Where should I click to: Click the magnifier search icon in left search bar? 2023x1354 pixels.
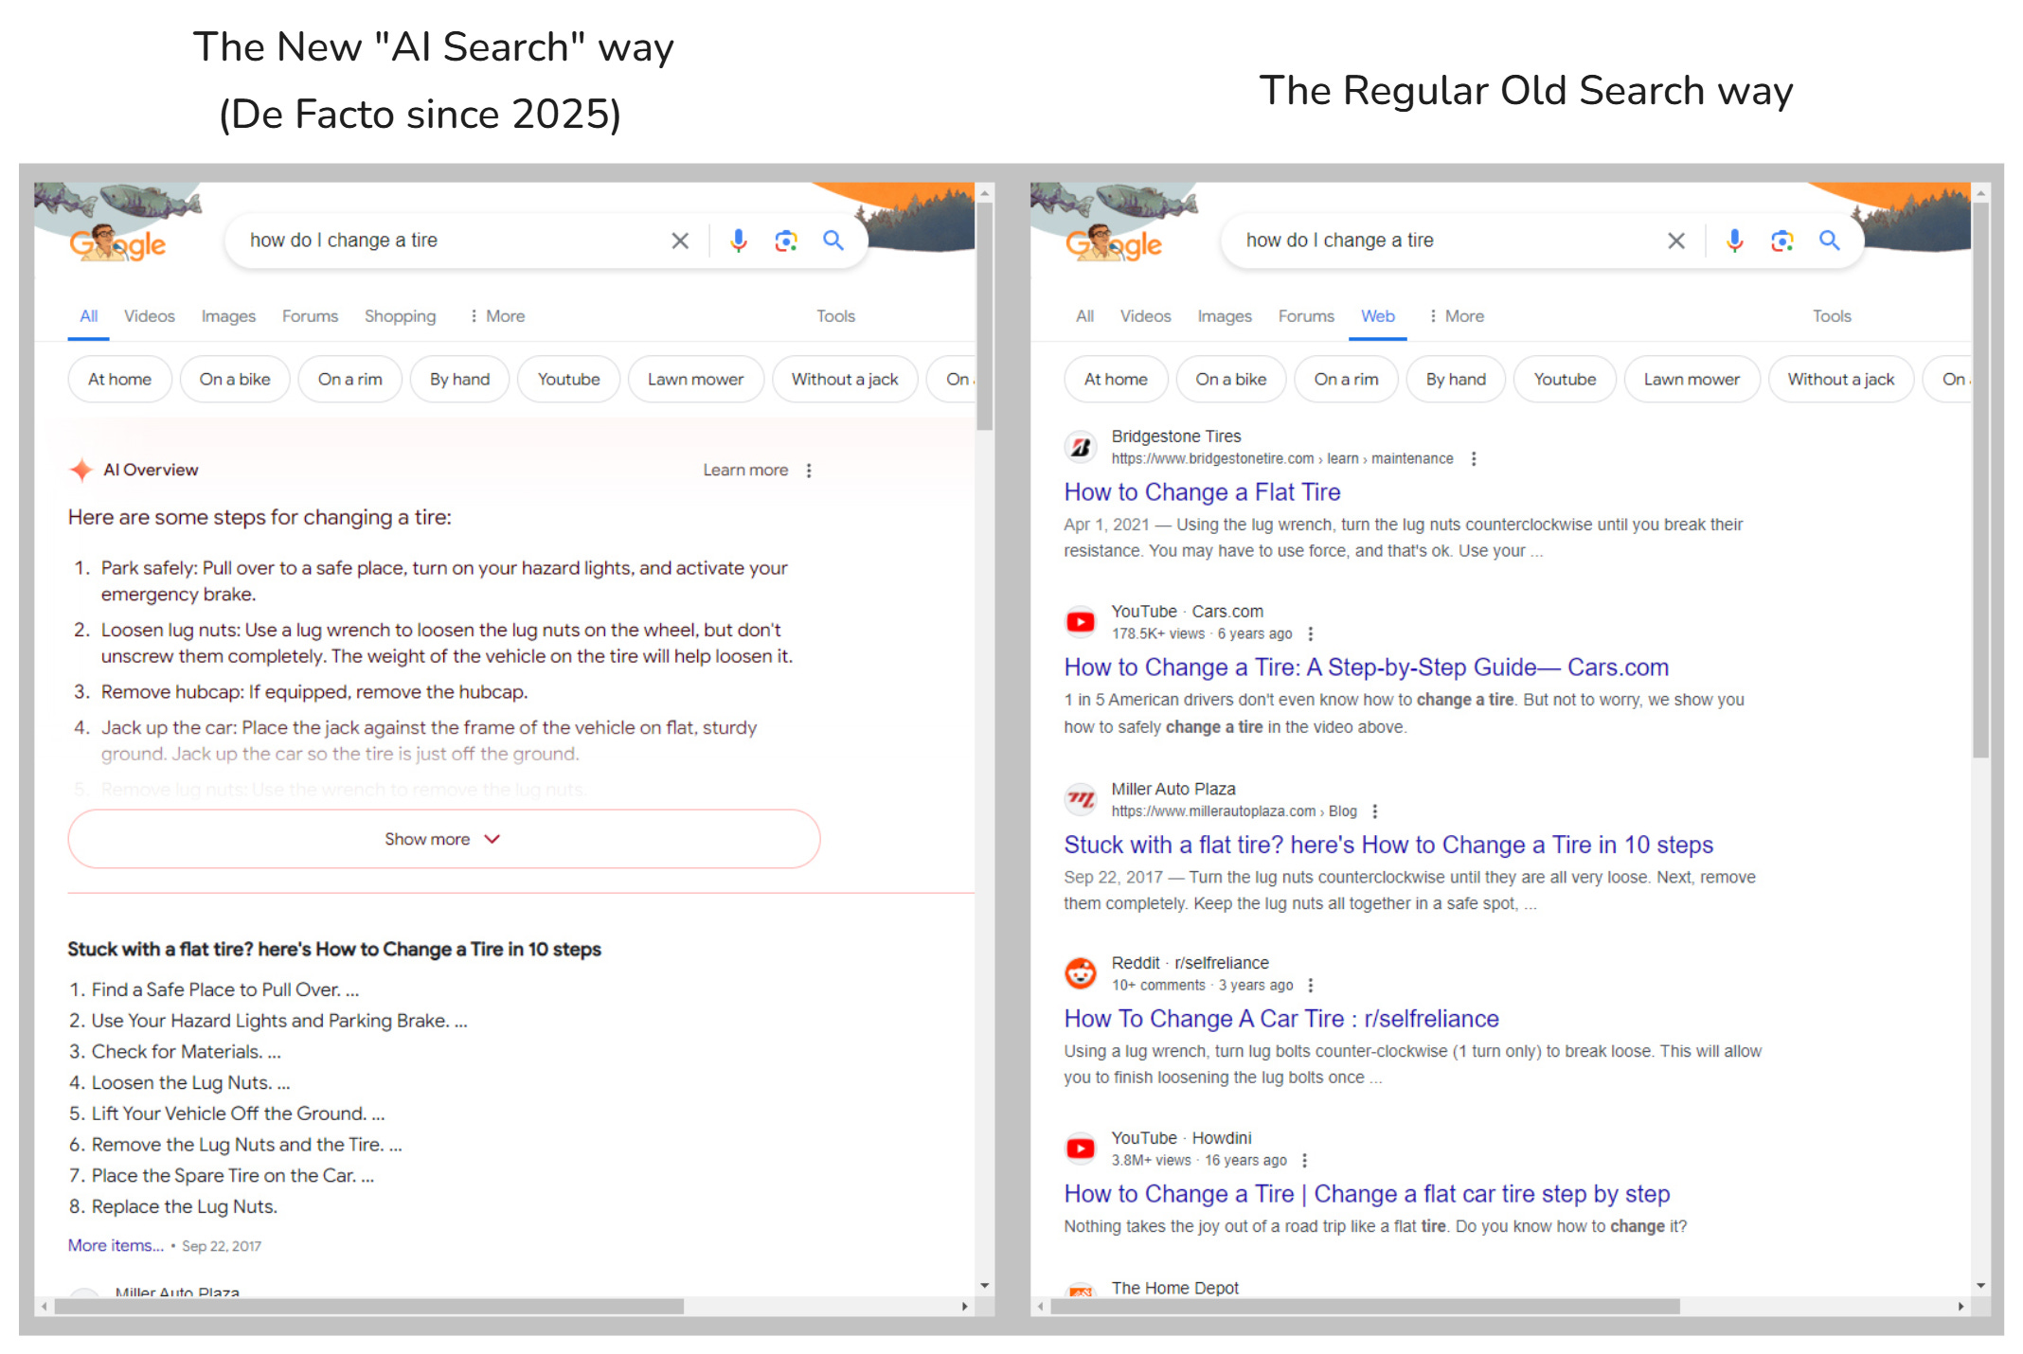(833, 241)
